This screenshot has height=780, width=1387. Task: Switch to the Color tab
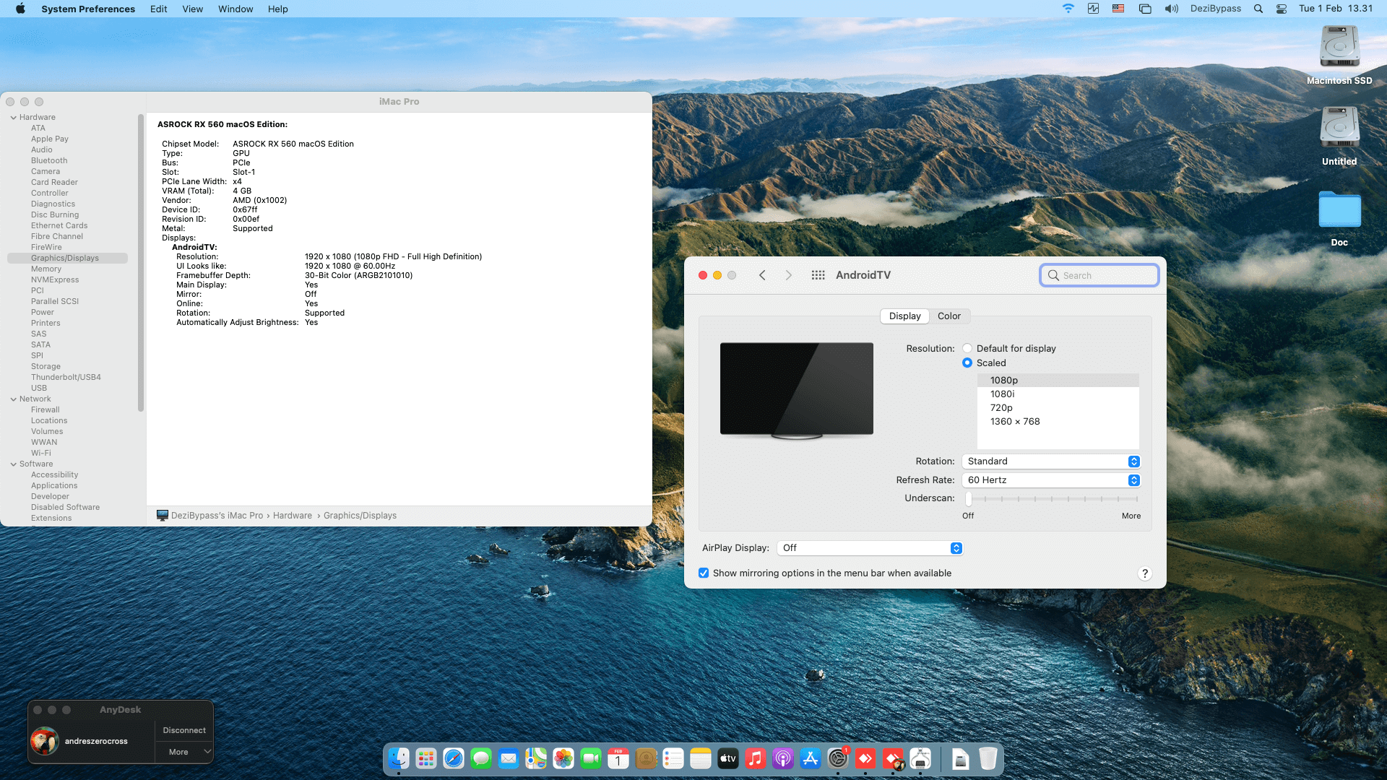(949, 316)
